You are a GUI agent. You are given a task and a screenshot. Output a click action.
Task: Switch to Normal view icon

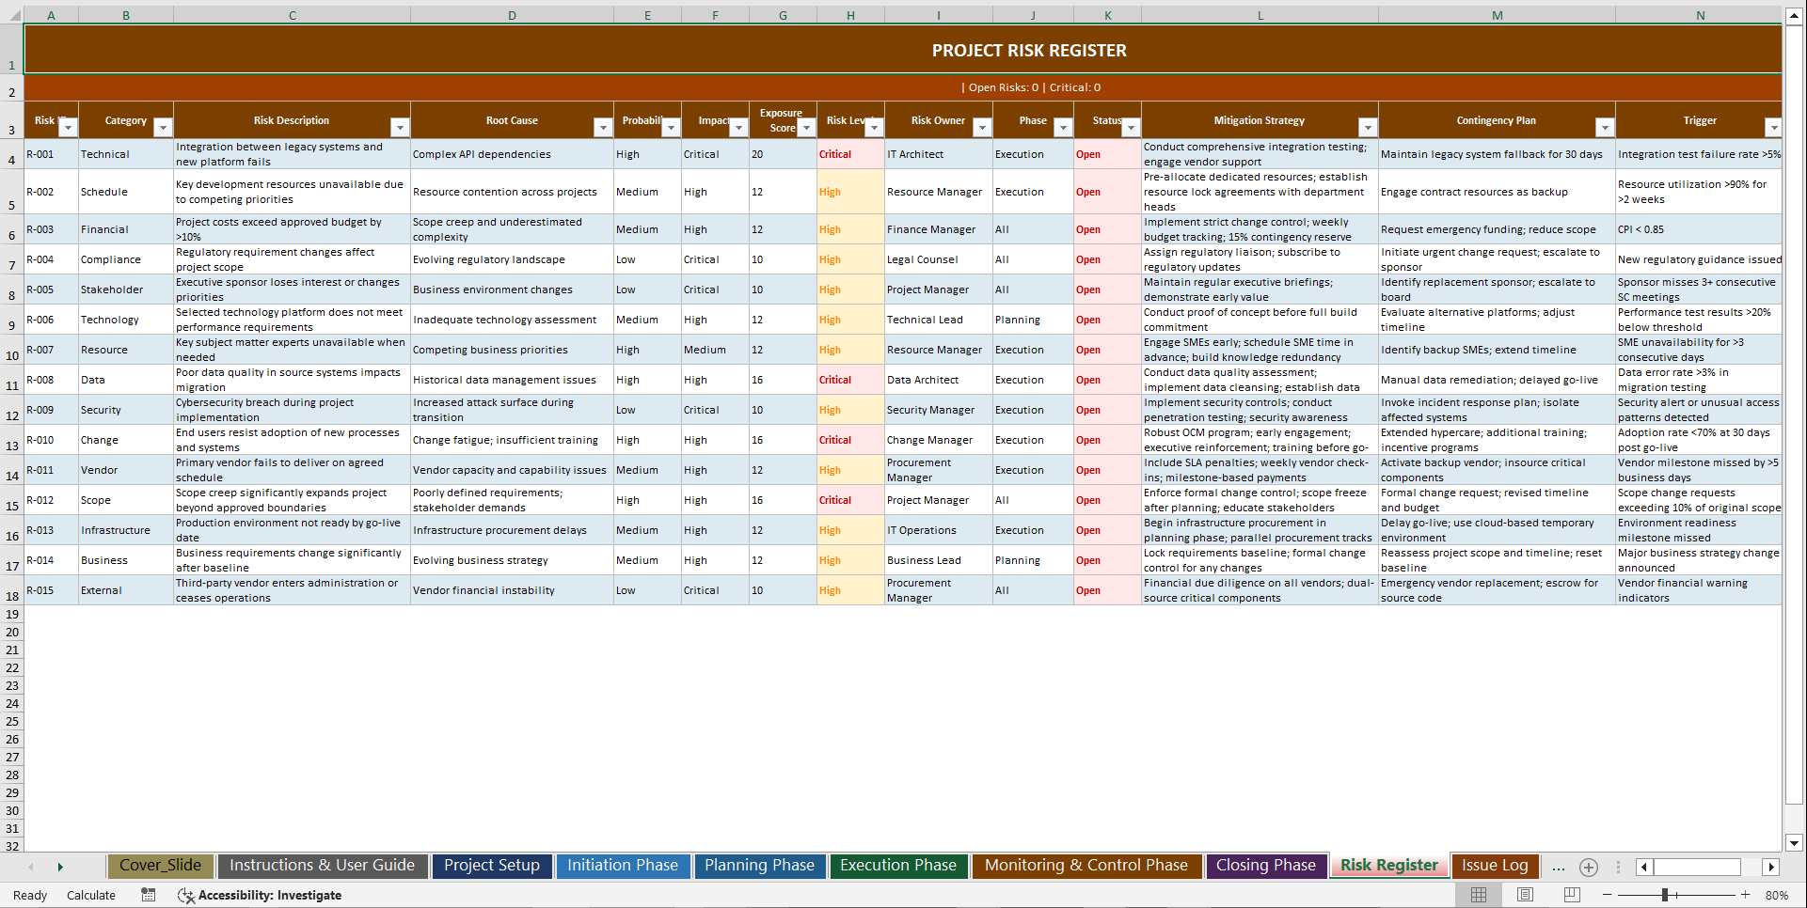(1479, 895)
